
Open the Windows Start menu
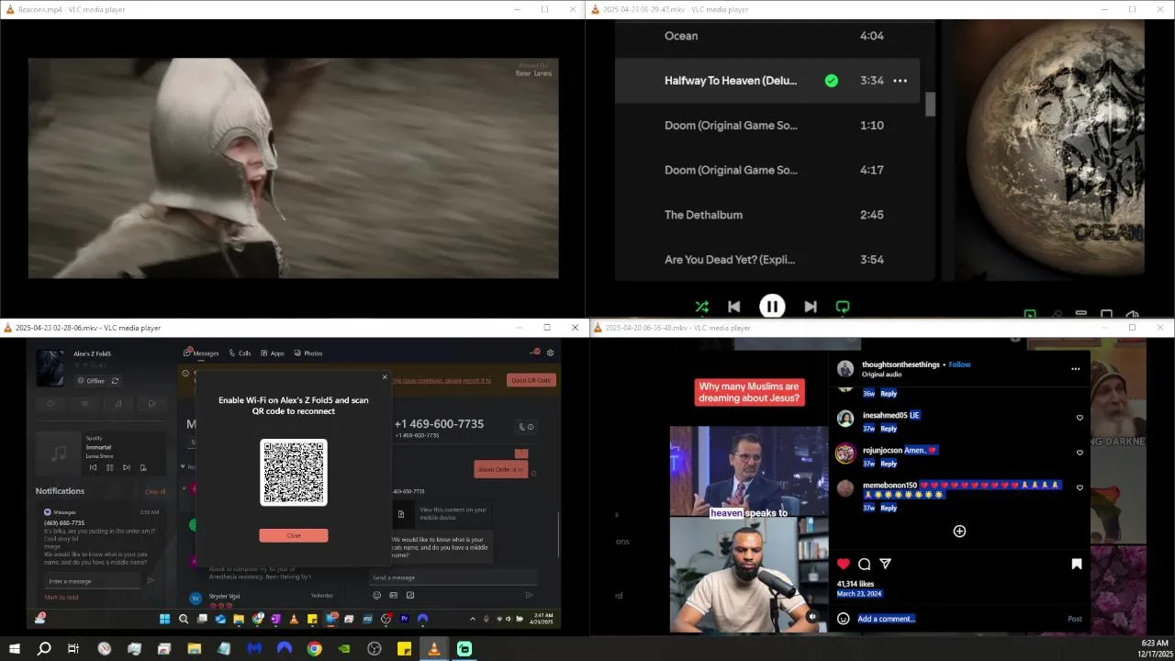click(14, 649)
